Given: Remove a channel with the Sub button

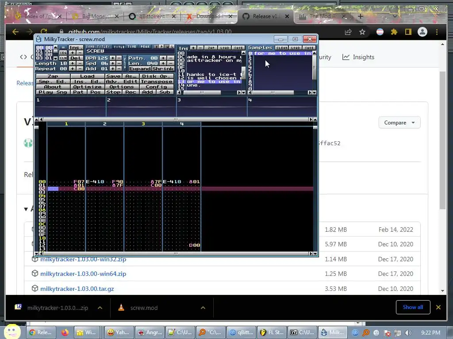Looking at the screenshot, I should click(x=165, y=92).
